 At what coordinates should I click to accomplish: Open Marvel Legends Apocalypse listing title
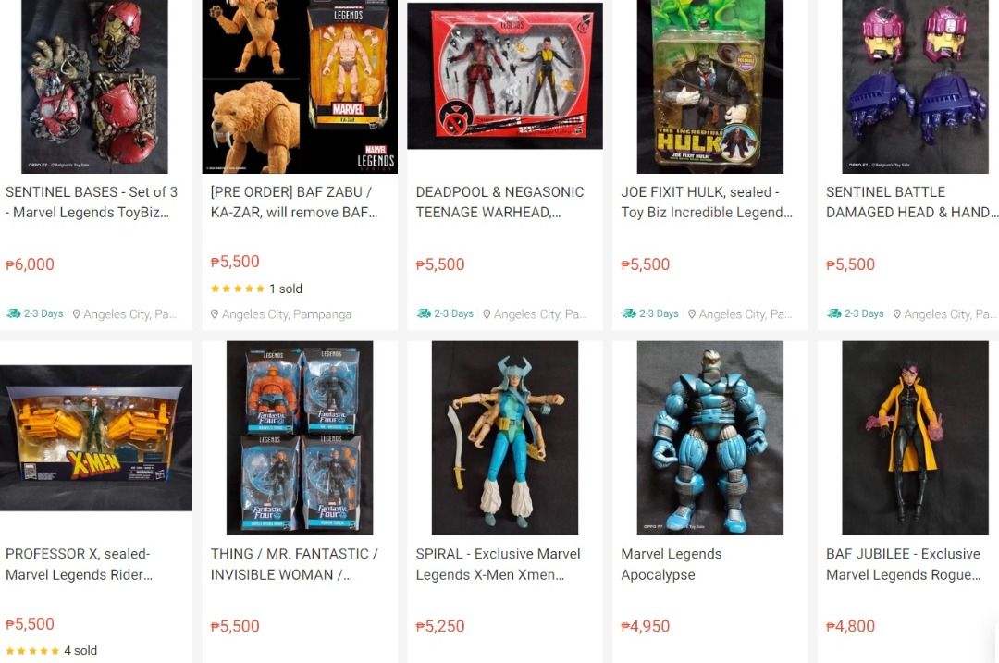(672, 564)
